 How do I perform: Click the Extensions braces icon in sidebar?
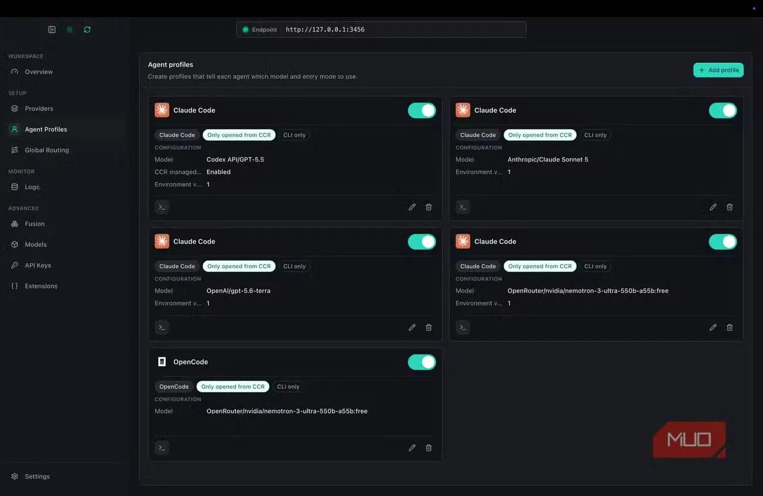pos(15,286)
